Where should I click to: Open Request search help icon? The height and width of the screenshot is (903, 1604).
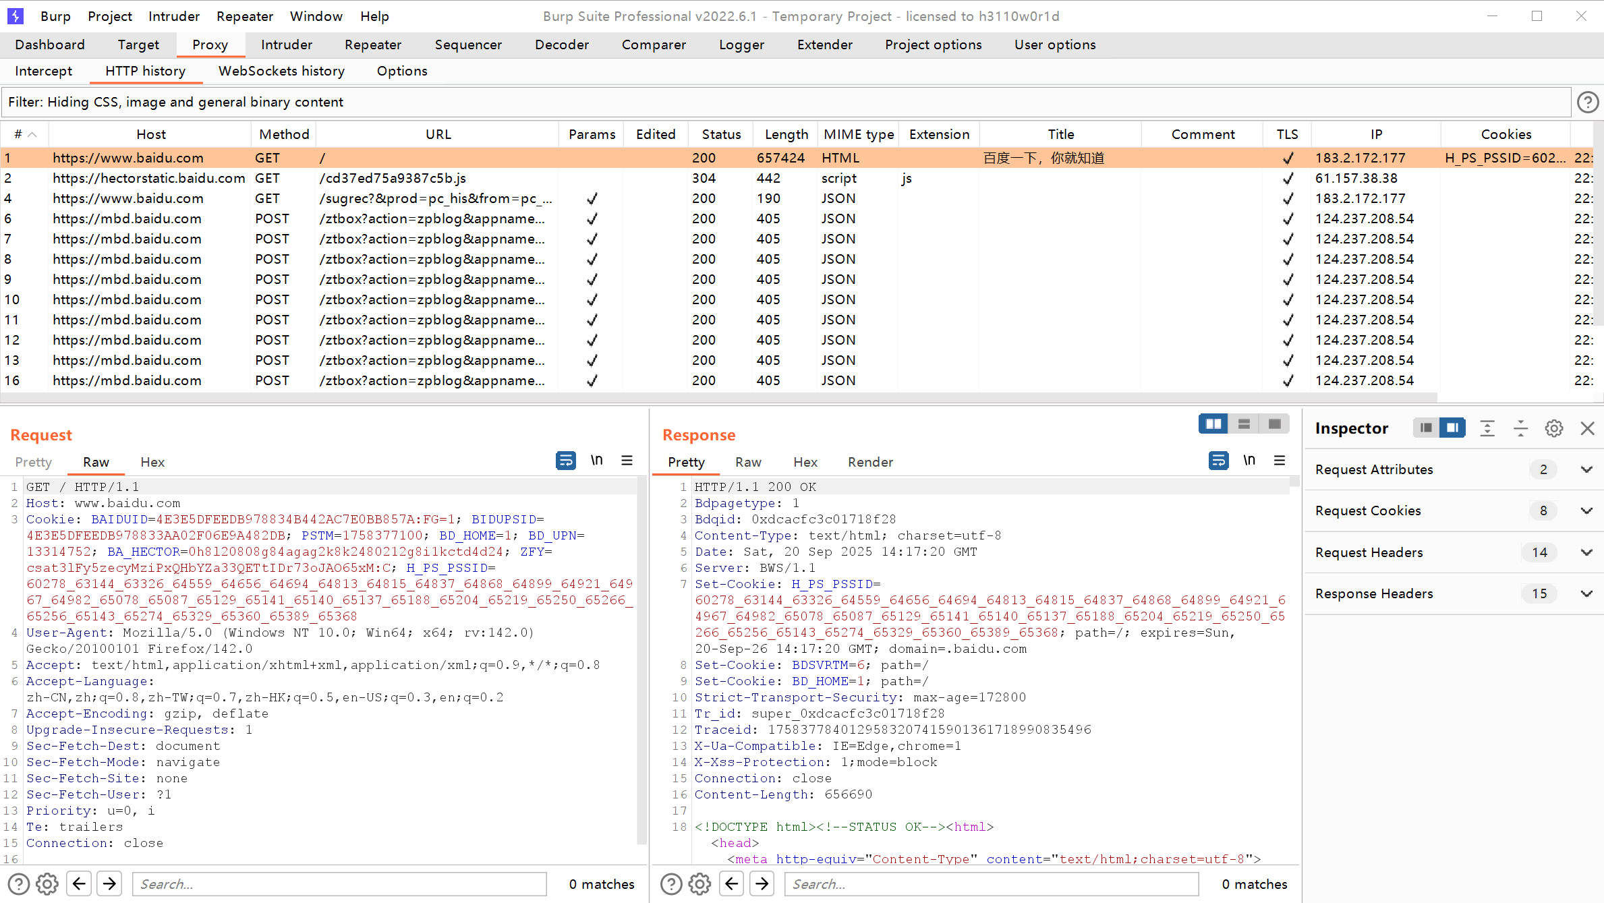[19, 883]
